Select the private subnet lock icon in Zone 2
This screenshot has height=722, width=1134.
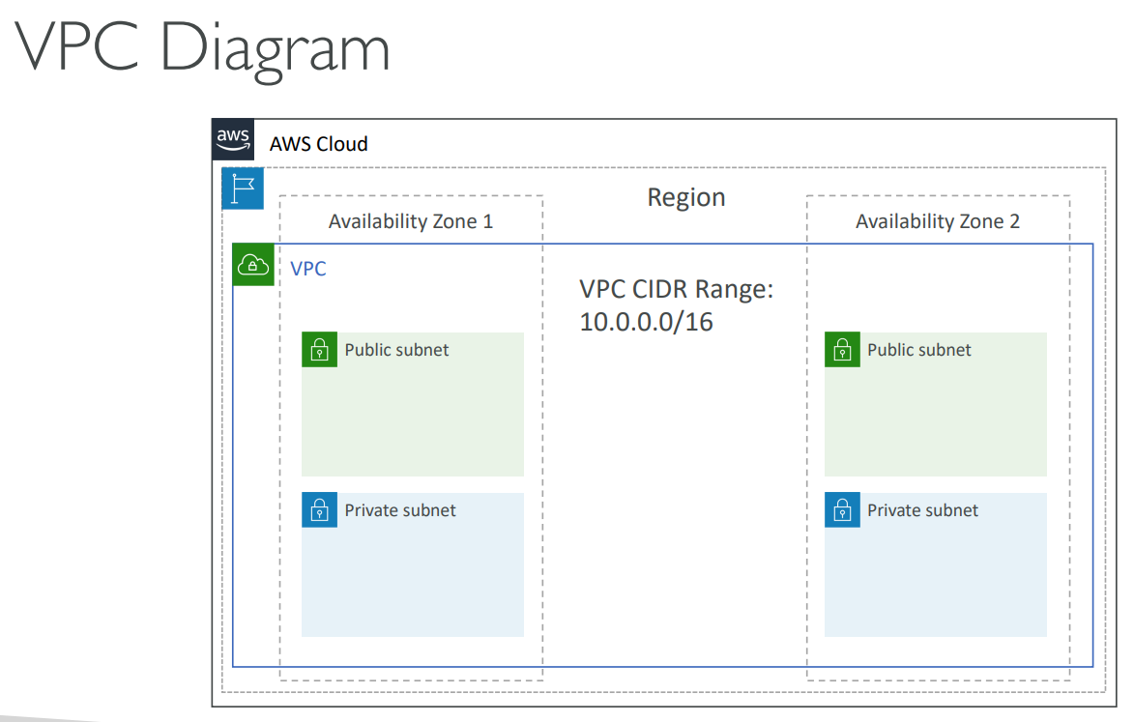842,510
